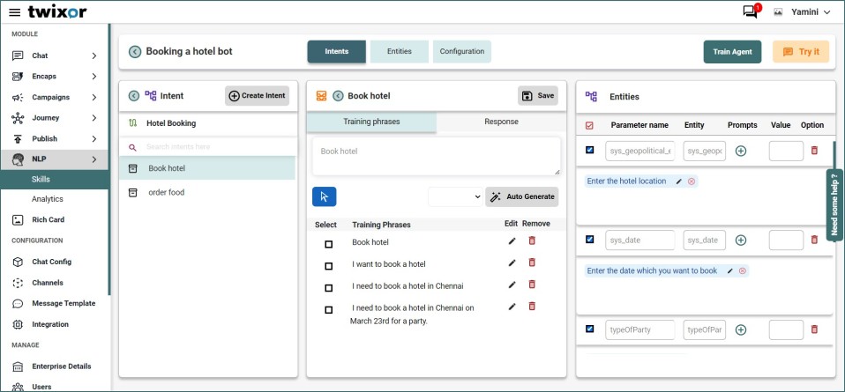This screenshot has width=845, height=392.
Task: Delete the 'Book hotel' training phrase
Action: [x=531, y=240]
